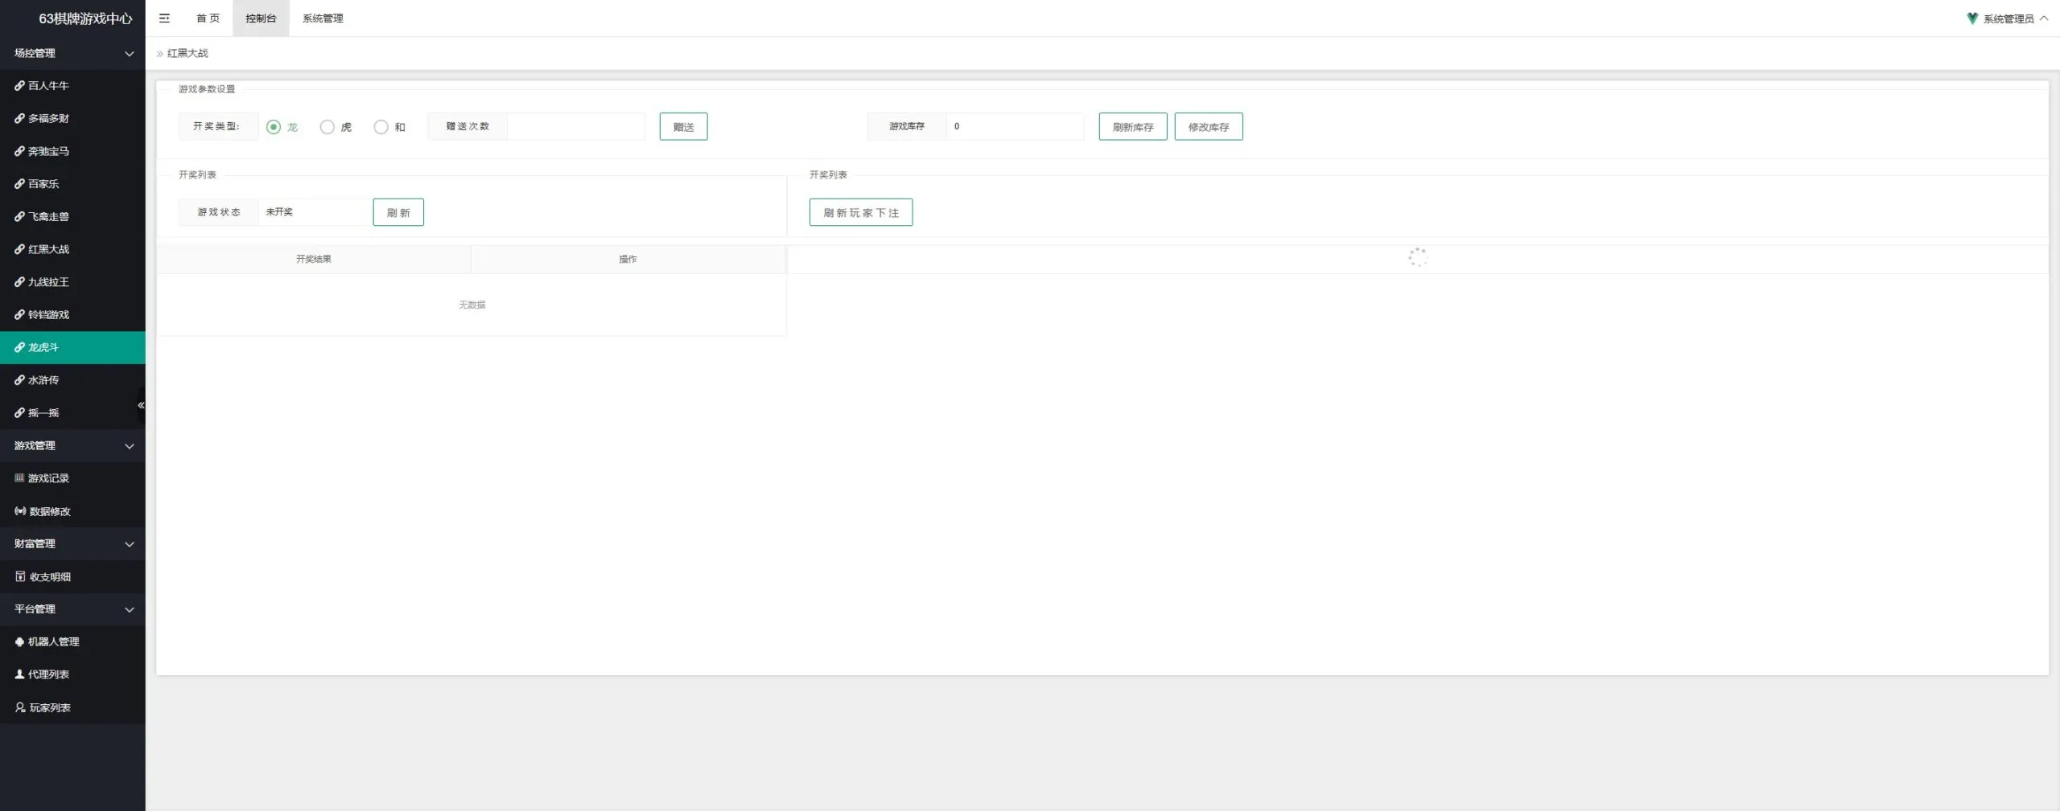Click the 红黑大战 breadcrumb text

[187, 53]
